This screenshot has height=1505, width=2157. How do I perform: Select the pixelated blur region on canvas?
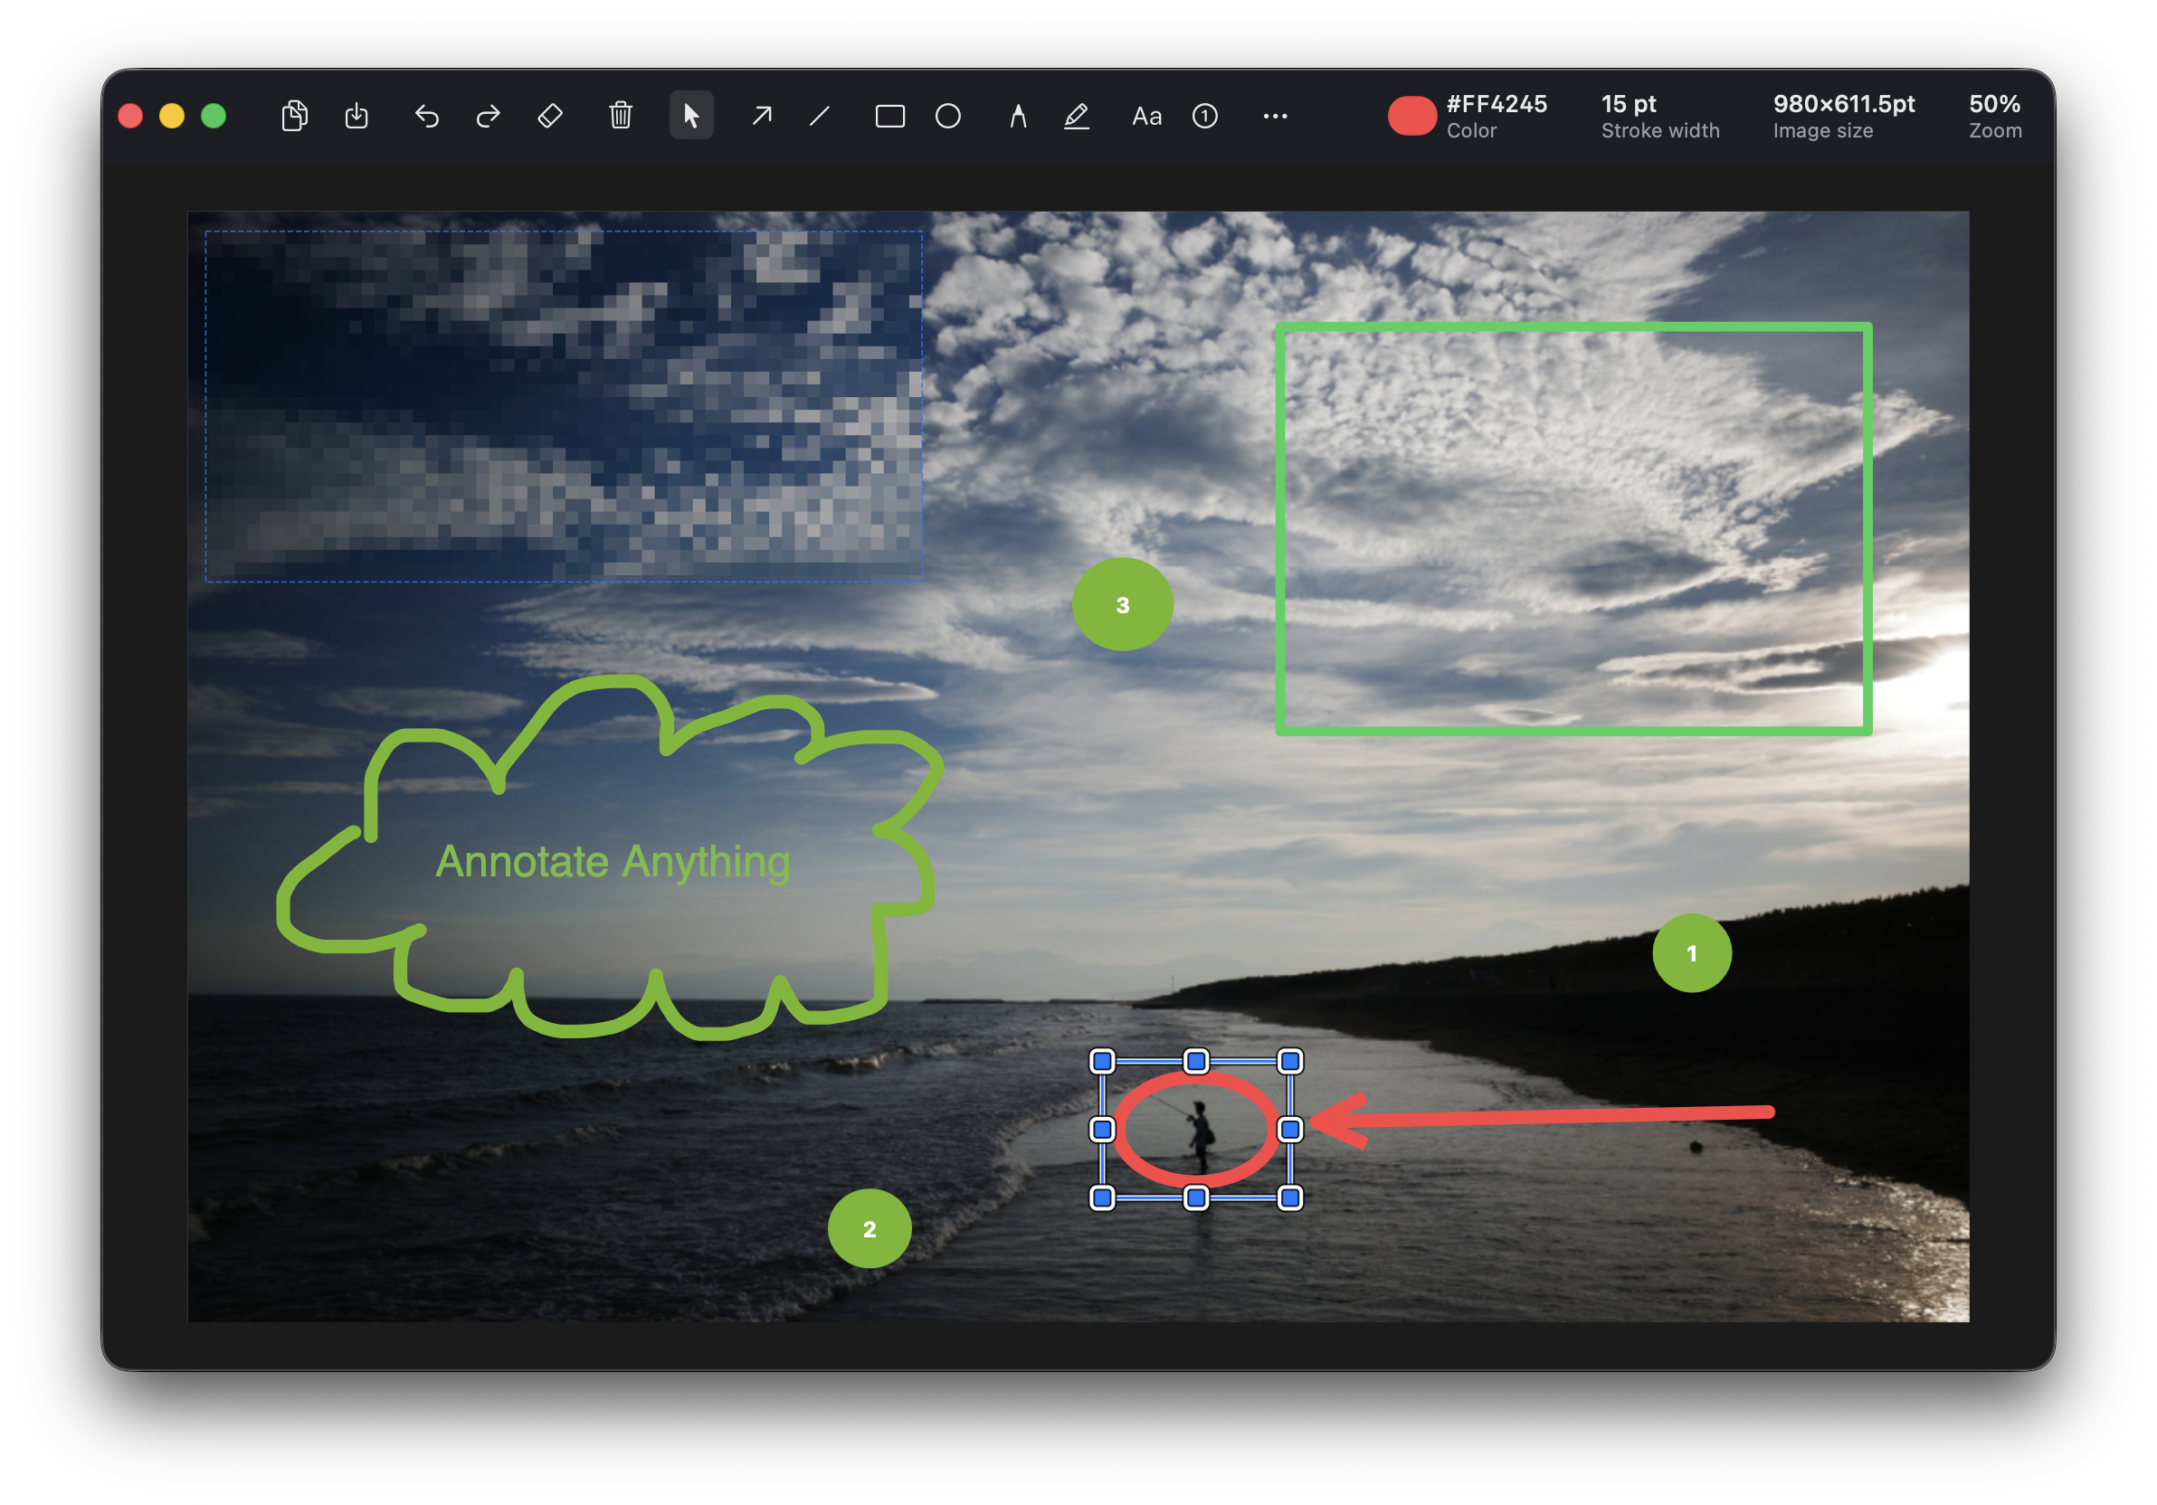point(564,405)
